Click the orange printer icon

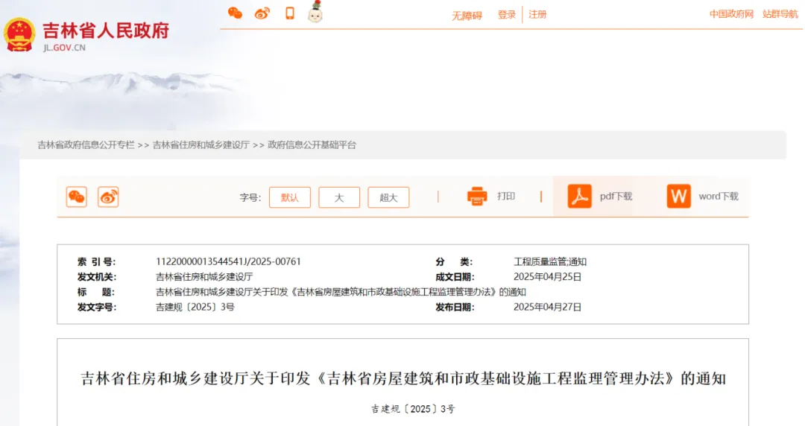[x=477, y=196]
